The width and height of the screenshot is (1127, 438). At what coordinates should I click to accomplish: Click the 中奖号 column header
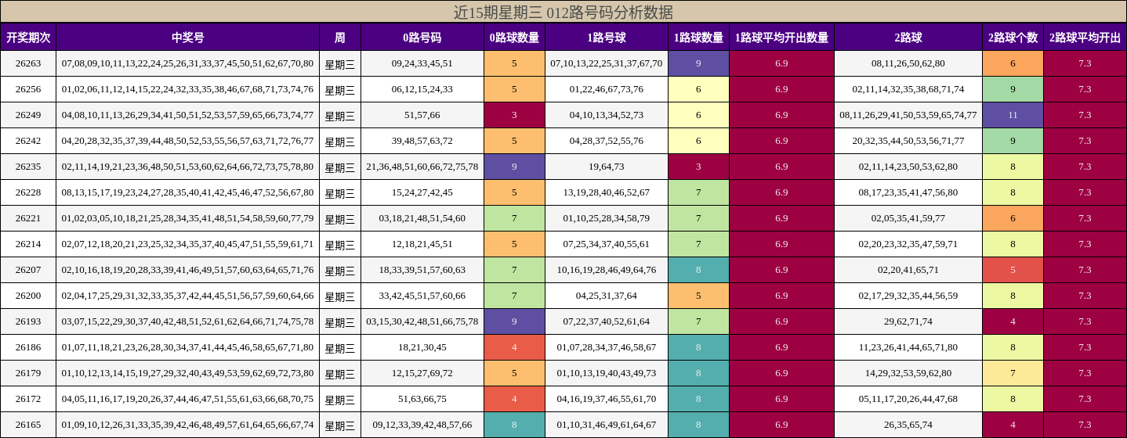click(187, 38)
